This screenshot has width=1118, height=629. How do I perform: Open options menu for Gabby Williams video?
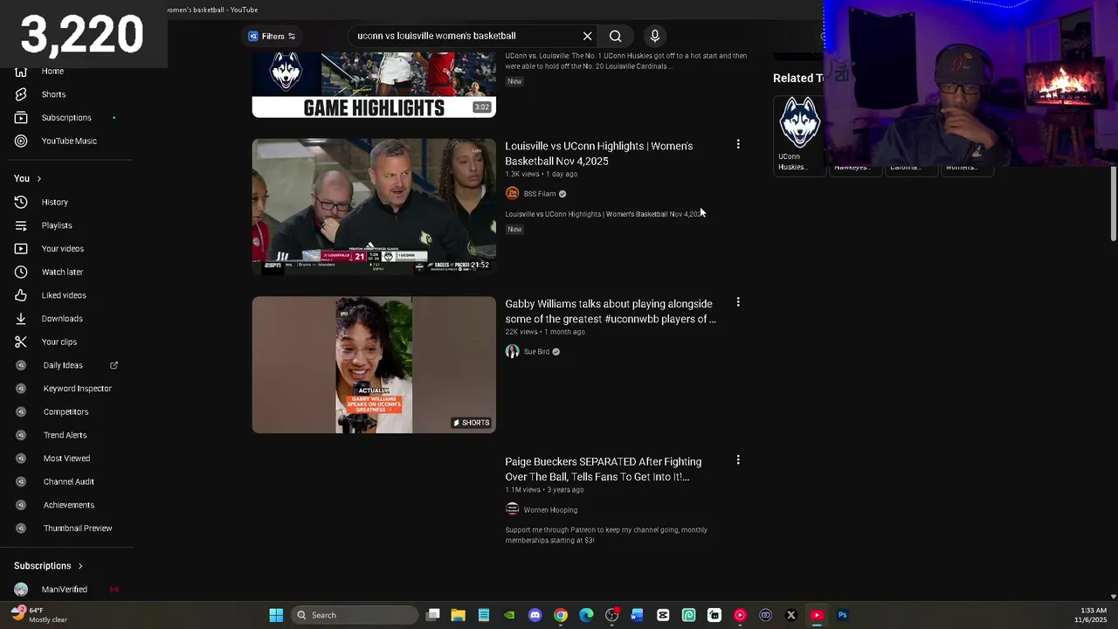pyautogui.click(x=738, y=302)
